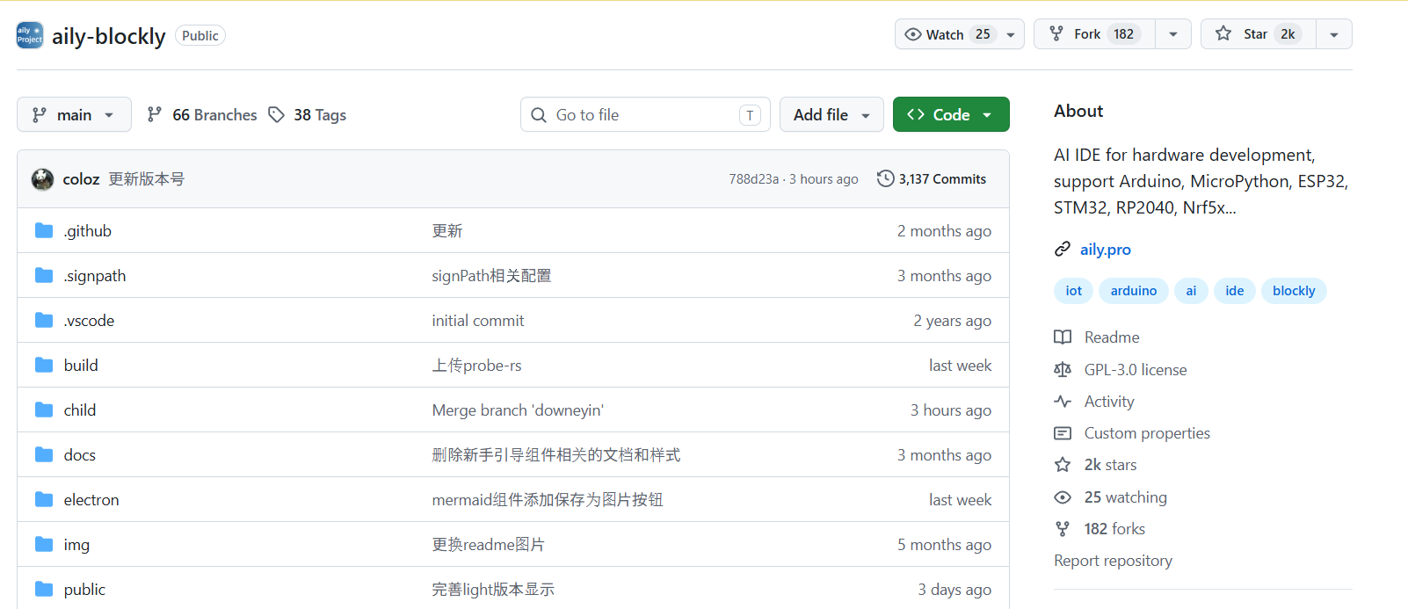Star the aily-blockly repository
Viewport: 1408px width, 609px height.
(1258, 34)
